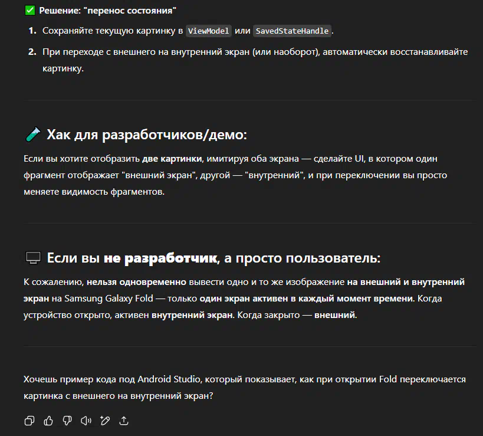Image resolution: width=483 pixels, height=436 pixels.
Task: Click line меняете видимость фрагментов.
Action: (94, 192)
